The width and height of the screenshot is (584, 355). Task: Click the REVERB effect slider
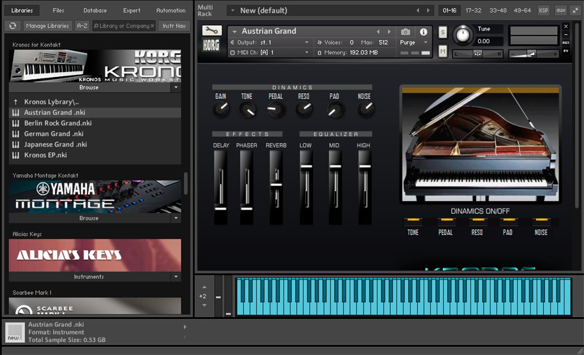276,187
